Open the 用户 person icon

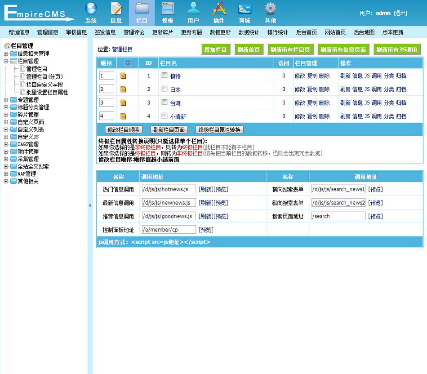click(193, 9)
